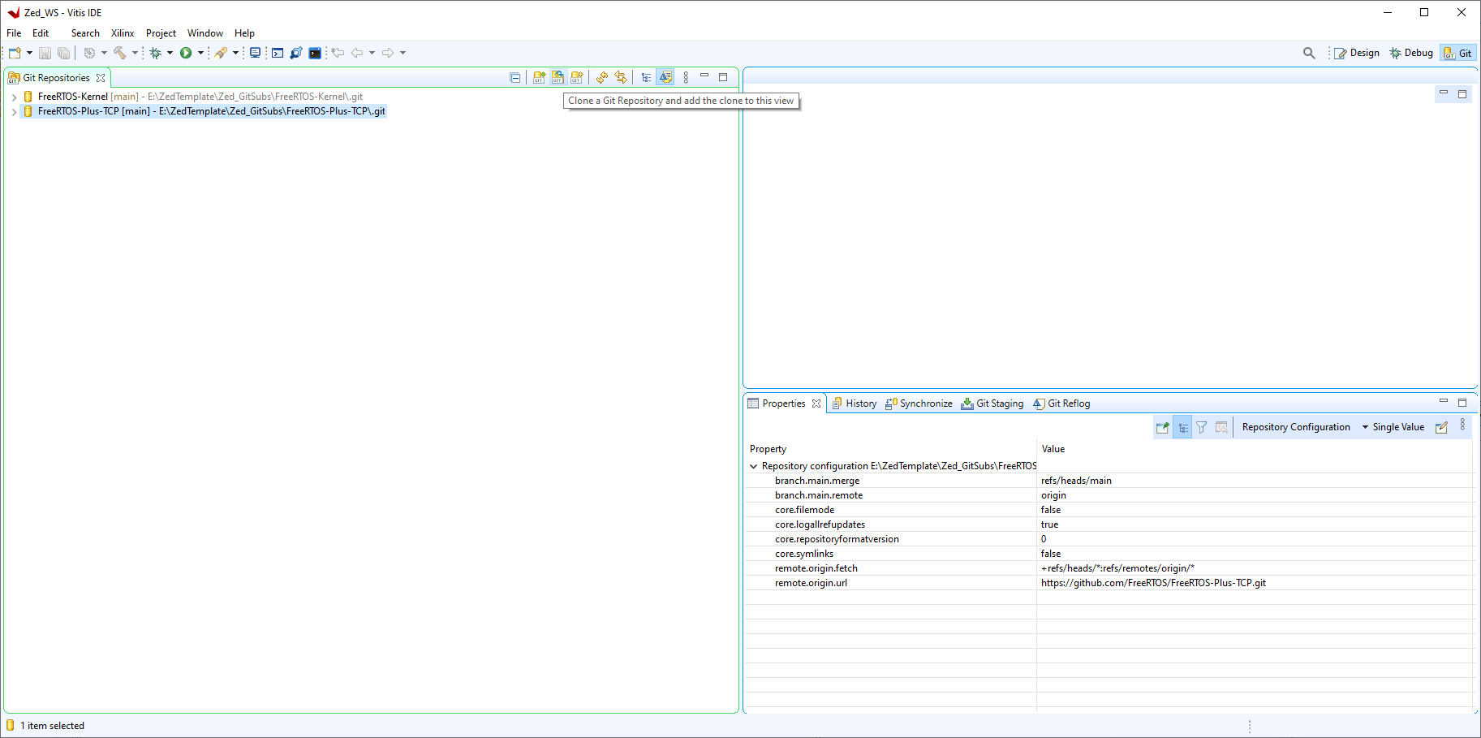Expand the FreeRTOS-Plus-TCP repository node

14,111
